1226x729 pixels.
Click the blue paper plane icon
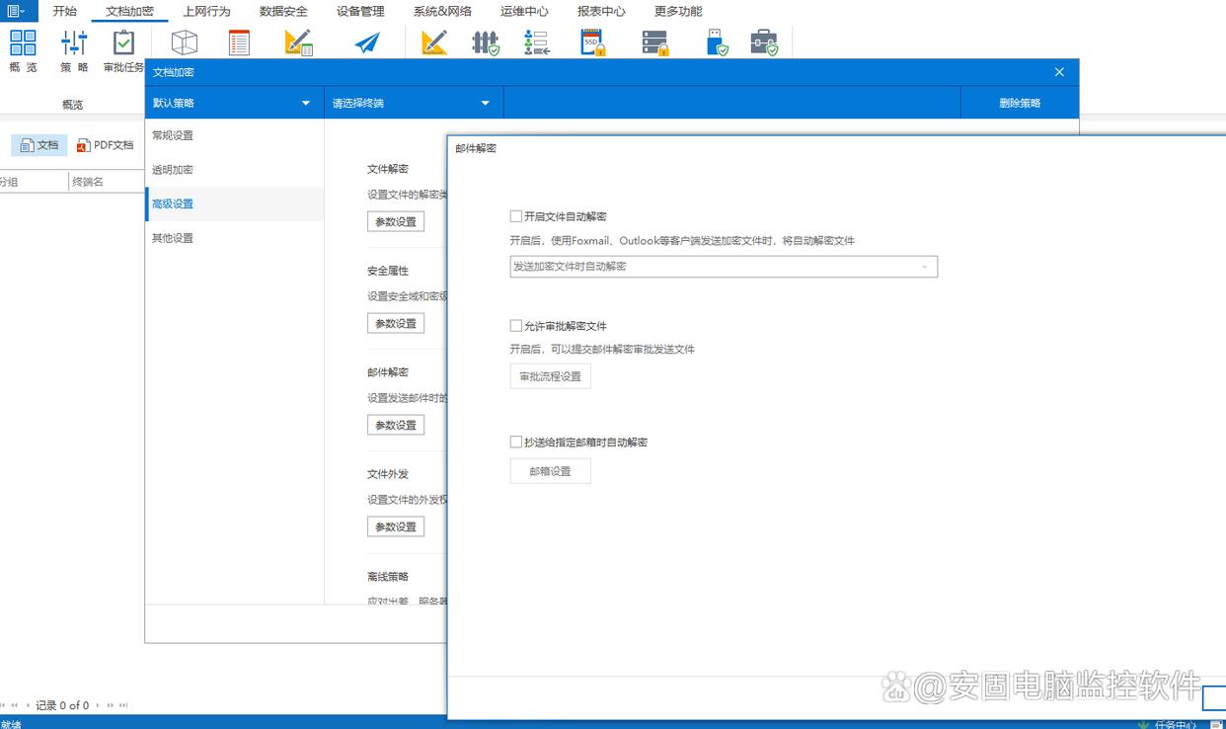pos(367,43)
